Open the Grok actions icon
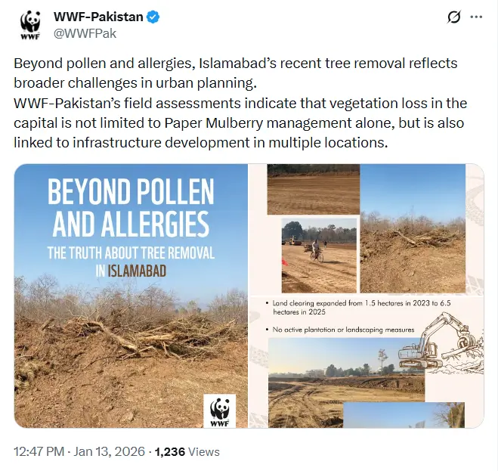 point(454,17)
